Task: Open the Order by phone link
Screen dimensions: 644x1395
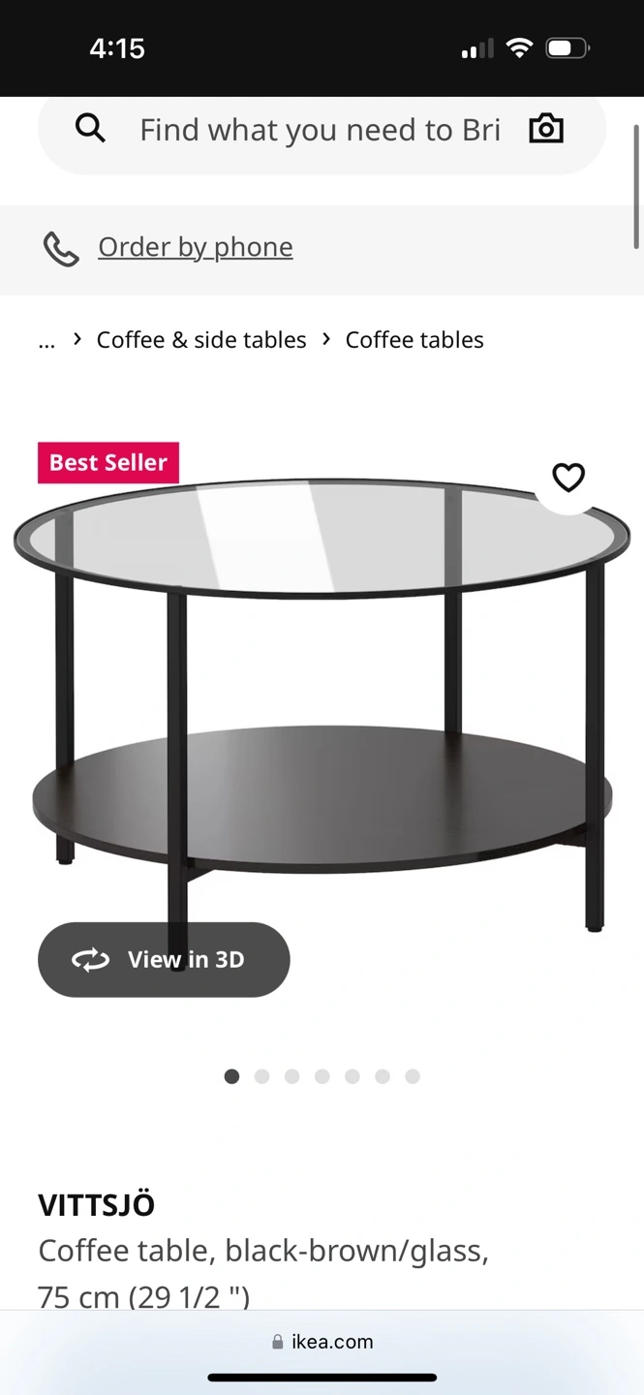Action: [x=196, y=247]
